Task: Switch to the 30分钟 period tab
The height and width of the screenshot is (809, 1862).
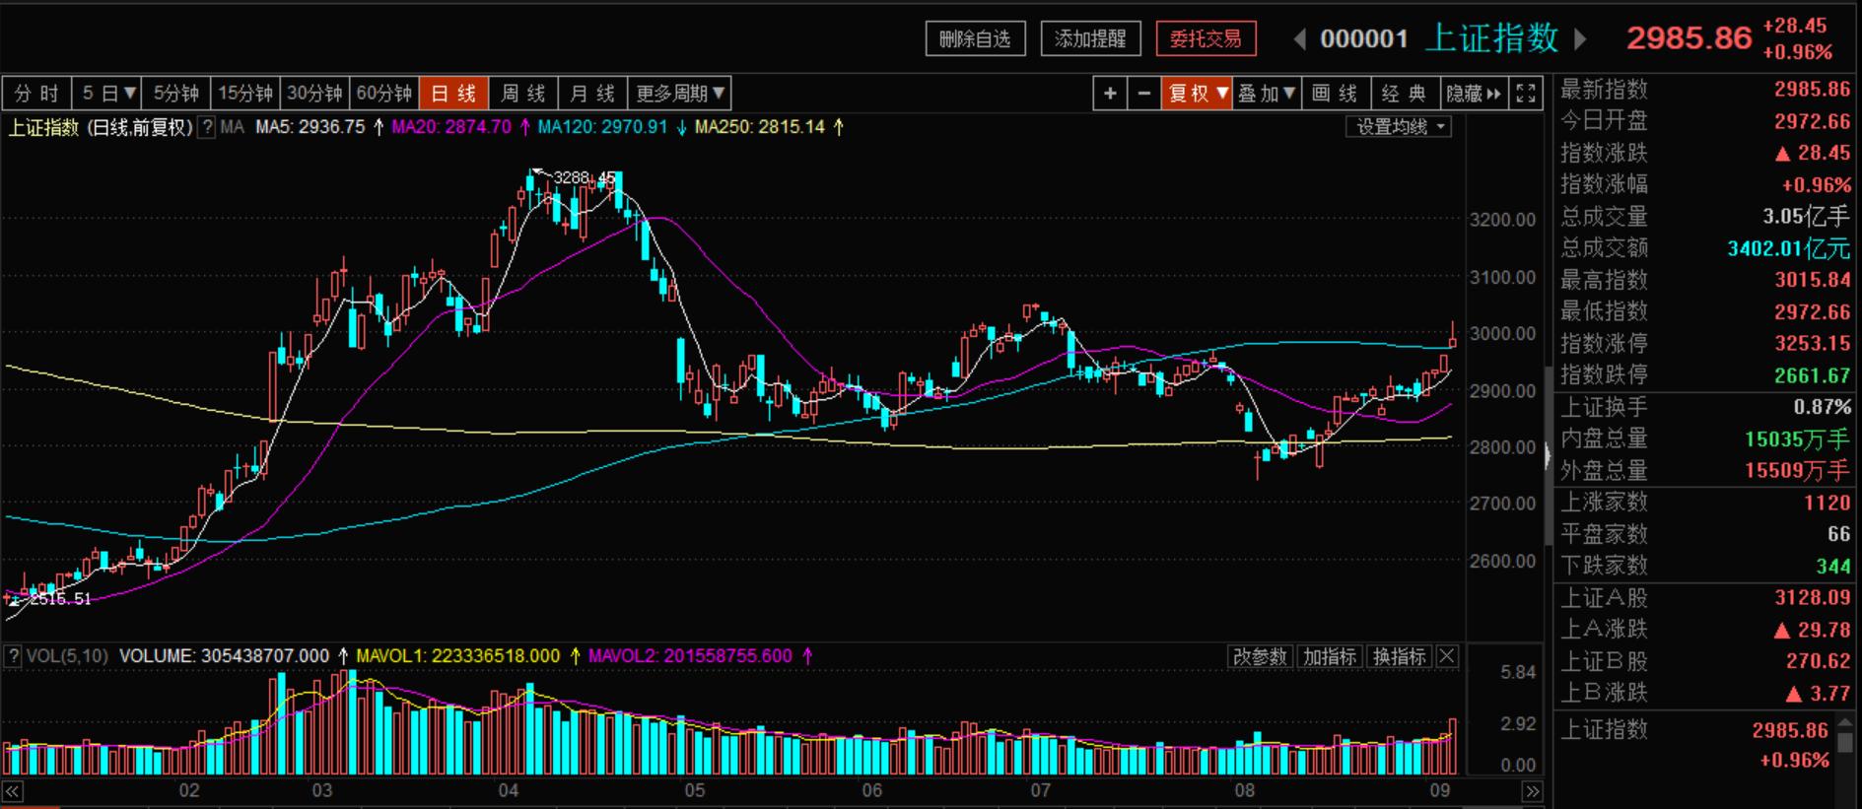Action: [314, 94]
